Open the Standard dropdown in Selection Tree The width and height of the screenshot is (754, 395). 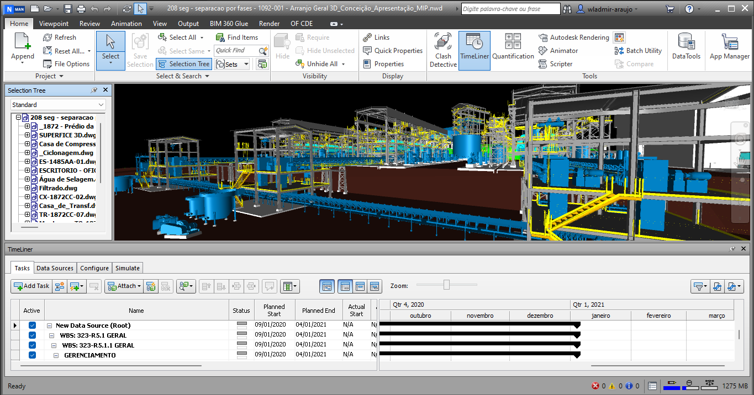[x=57, y=105]
